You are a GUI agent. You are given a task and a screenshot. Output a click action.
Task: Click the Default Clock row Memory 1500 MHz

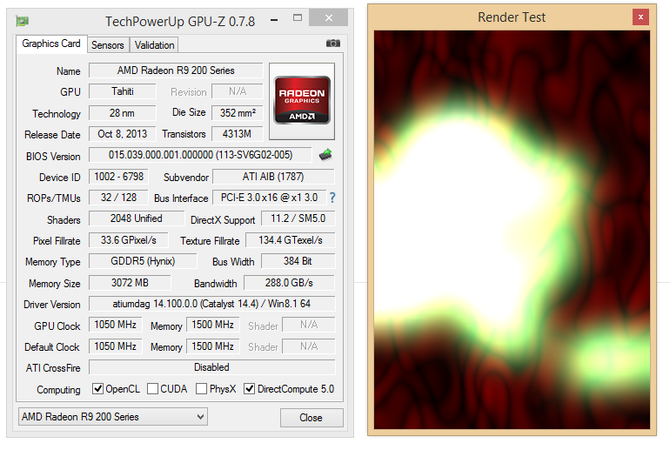[x=212, y=346]
